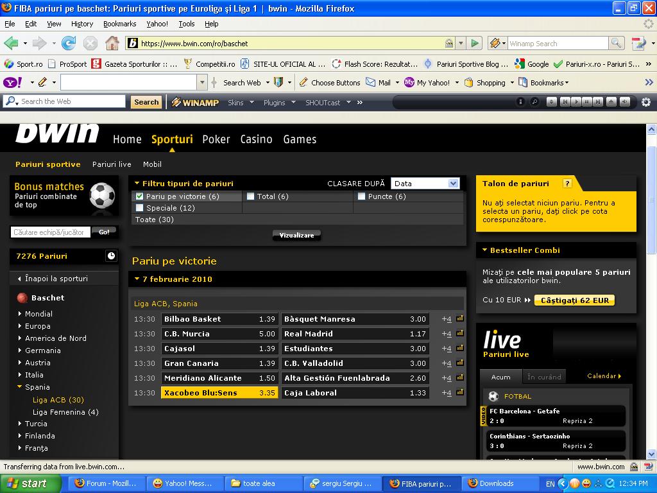Click the Go! search button
This screenshot has width=657, height=493.
click(x=104, y=232)
